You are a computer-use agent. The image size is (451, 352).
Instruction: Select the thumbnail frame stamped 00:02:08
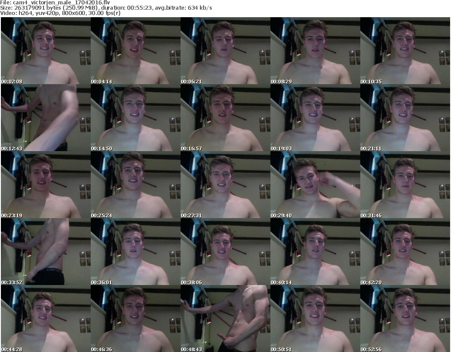[46, 51]
